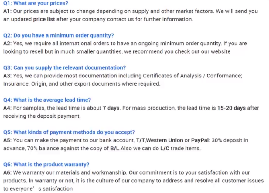Click the bold 'PayPal' text
269x193 pixels.
tap(200, 140)
